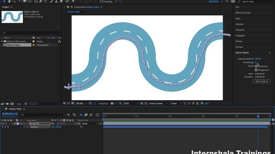The height and width of the screenshot is (154, 275).
Task: Expand the Libraries panel
Action: [239, 24]
